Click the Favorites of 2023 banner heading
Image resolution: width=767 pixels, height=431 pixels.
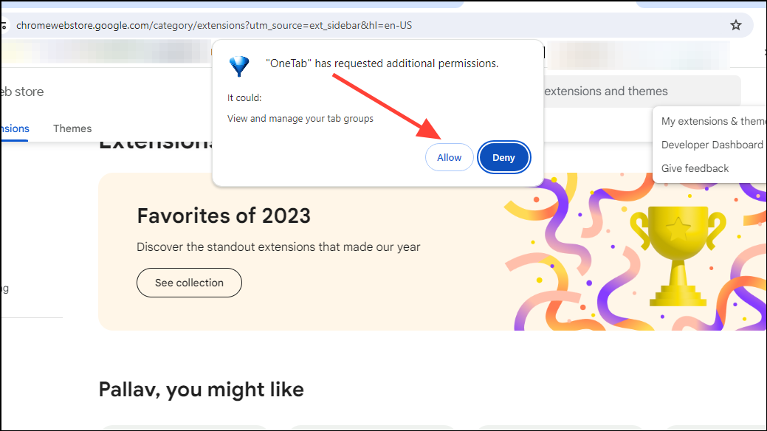point(224,215)
